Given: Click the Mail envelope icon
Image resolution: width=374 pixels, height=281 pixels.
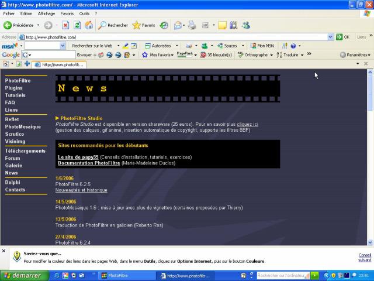Looking at the screenshot, I should pos(178,25).
